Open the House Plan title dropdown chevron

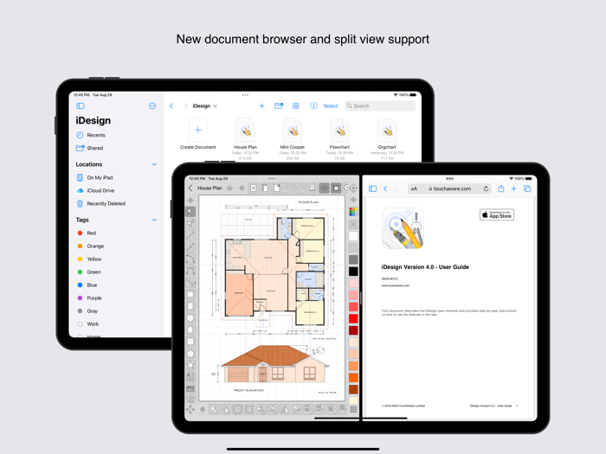[229, 188]
